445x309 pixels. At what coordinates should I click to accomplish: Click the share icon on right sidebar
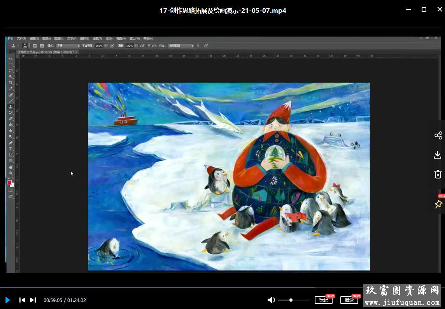pos(438,136)
